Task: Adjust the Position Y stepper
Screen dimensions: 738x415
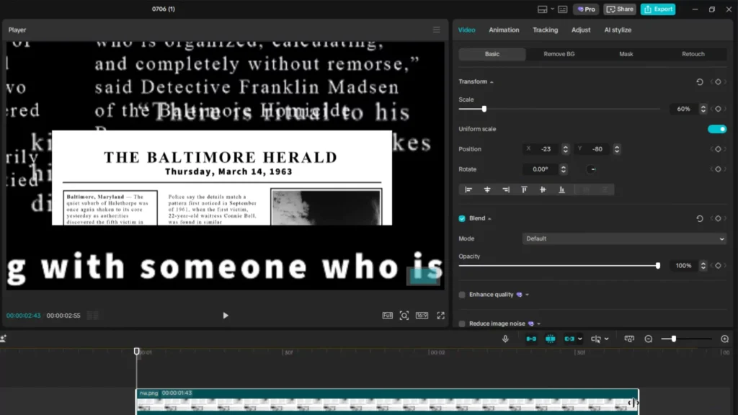Action: coord(617,149)
